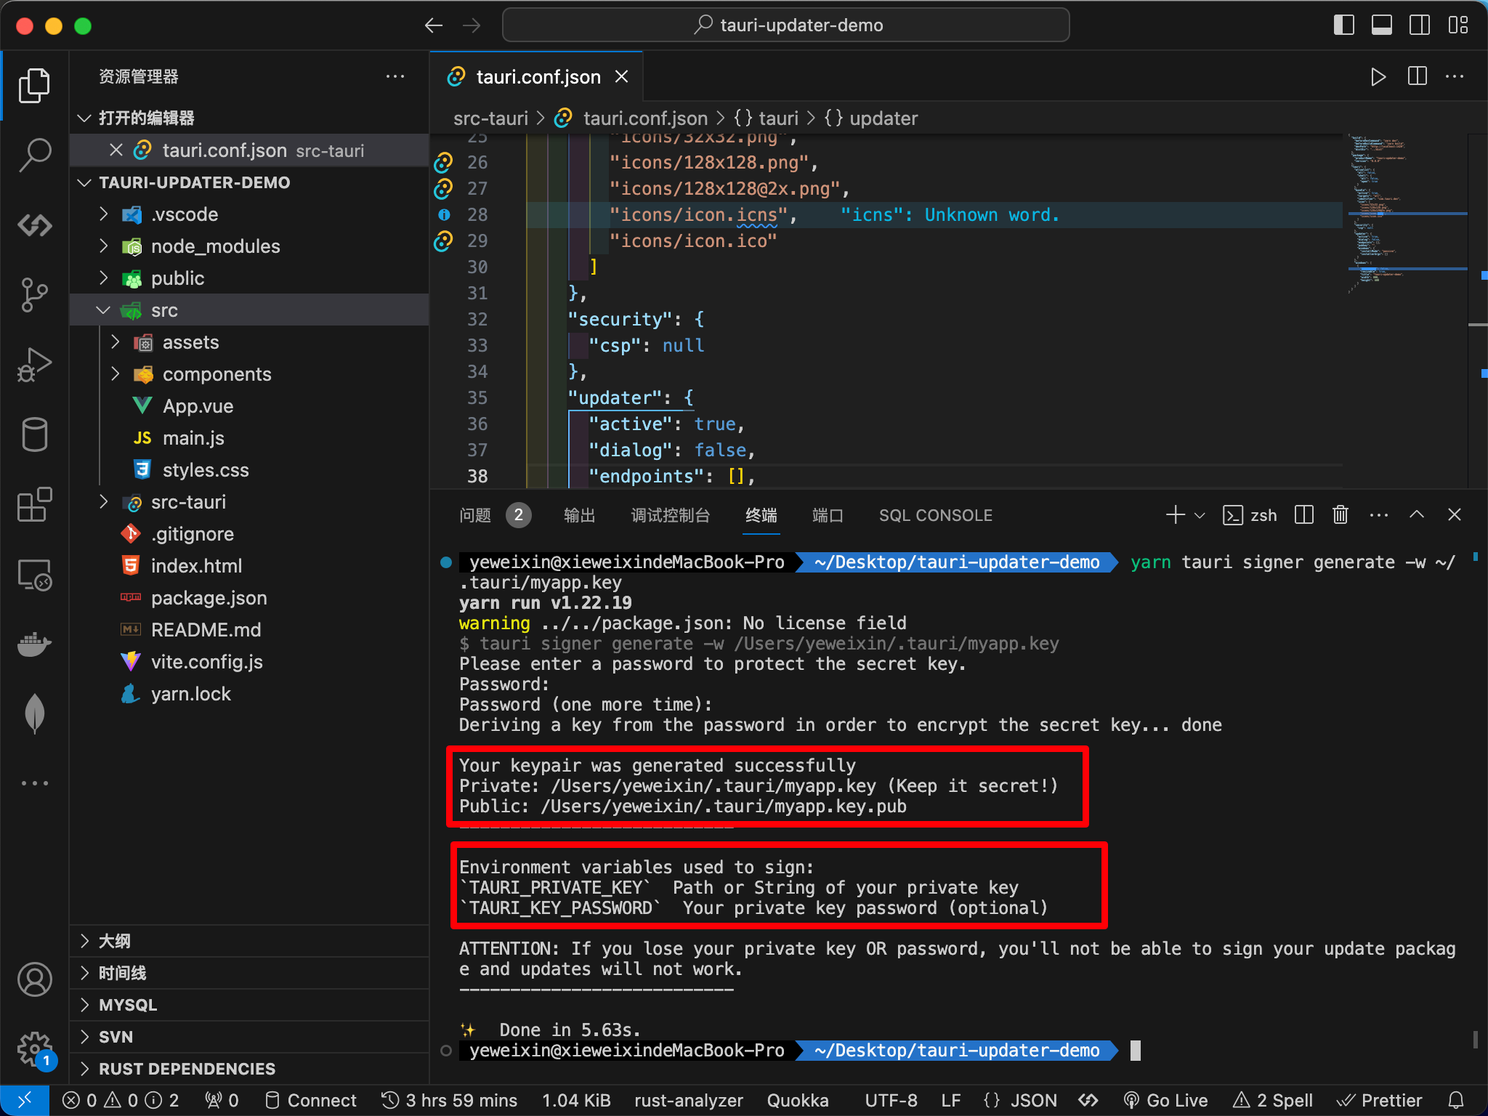Click UTF-8 encoding in status bar
This screenshot has height=1116, width=1488.
pos(891,1100)
